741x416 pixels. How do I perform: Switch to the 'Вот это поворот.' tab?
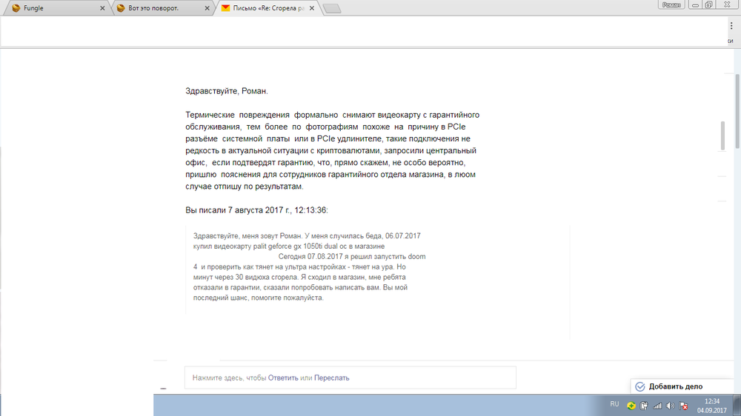click(x=148, y=8)
